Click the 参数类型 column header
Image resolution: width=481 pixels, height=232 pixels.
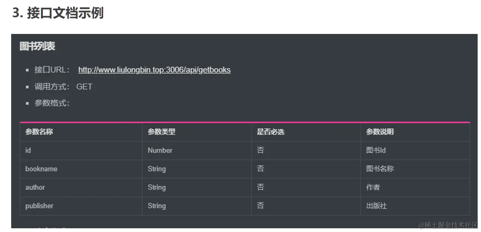(161, 132)
